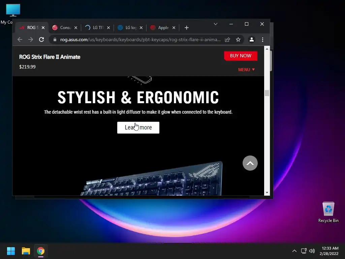The width and height of the screenshot is (345, 259).
Task: Switch to the LG log tab
Action: coord(130,28)
